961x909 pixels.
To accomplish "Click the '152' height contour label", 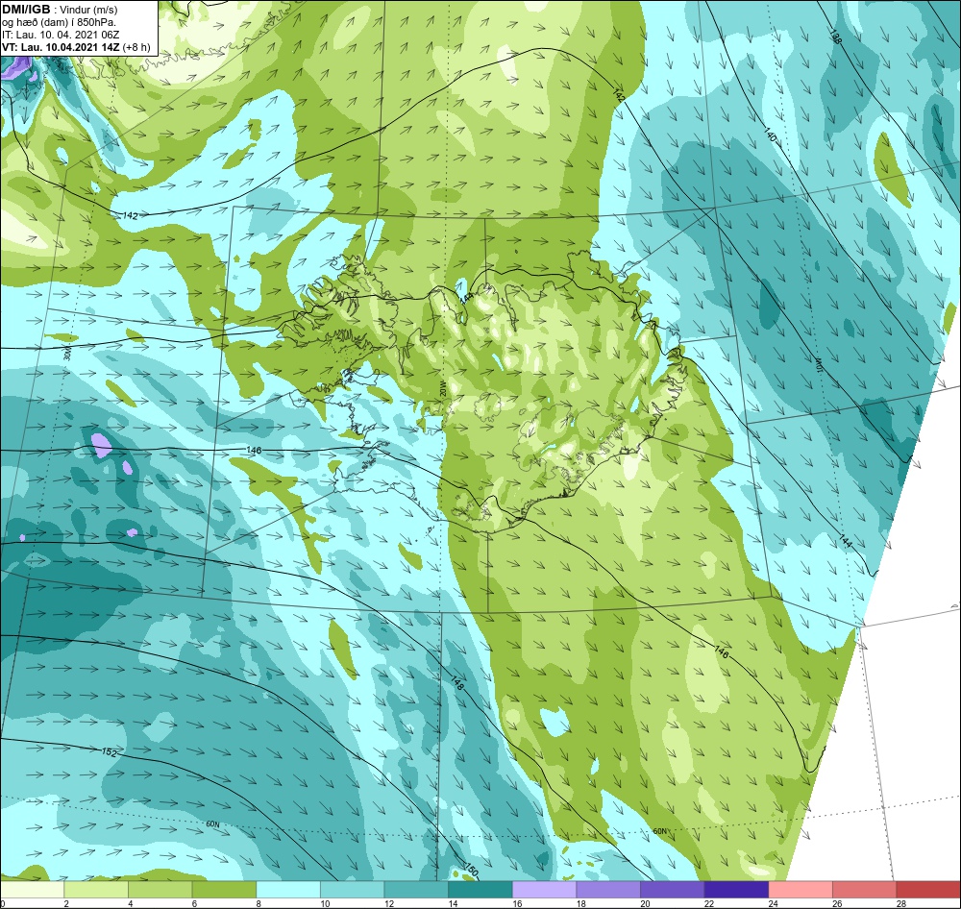I will pyautogui.click(x=109, y=752).
